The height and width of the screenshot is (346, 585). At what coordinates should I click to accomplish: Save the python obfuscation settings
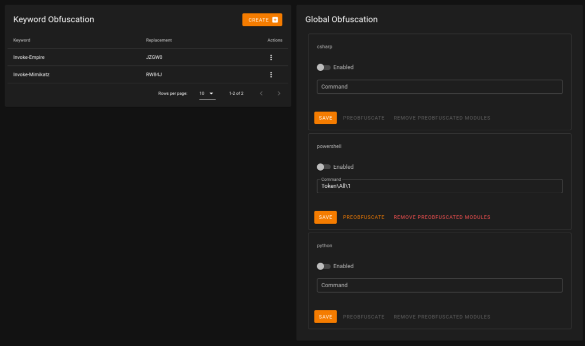pos(325,317)
